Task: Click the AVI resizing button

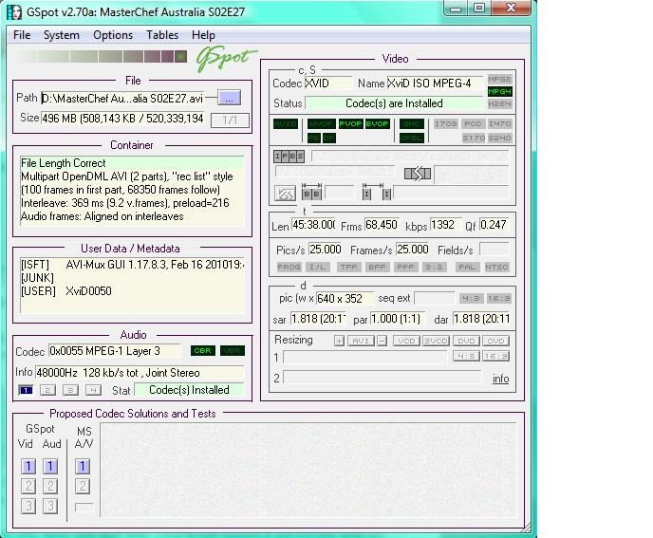Action: (x=361, y=341)
